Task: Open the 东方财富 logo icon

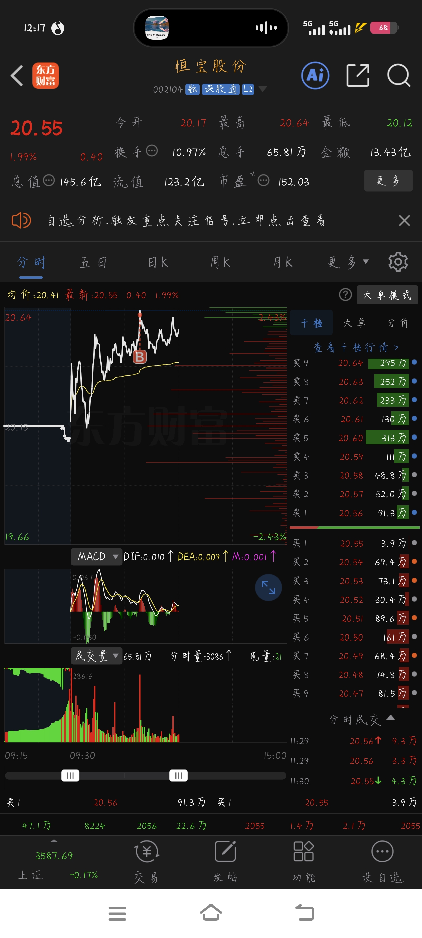Action: (46, 75)
